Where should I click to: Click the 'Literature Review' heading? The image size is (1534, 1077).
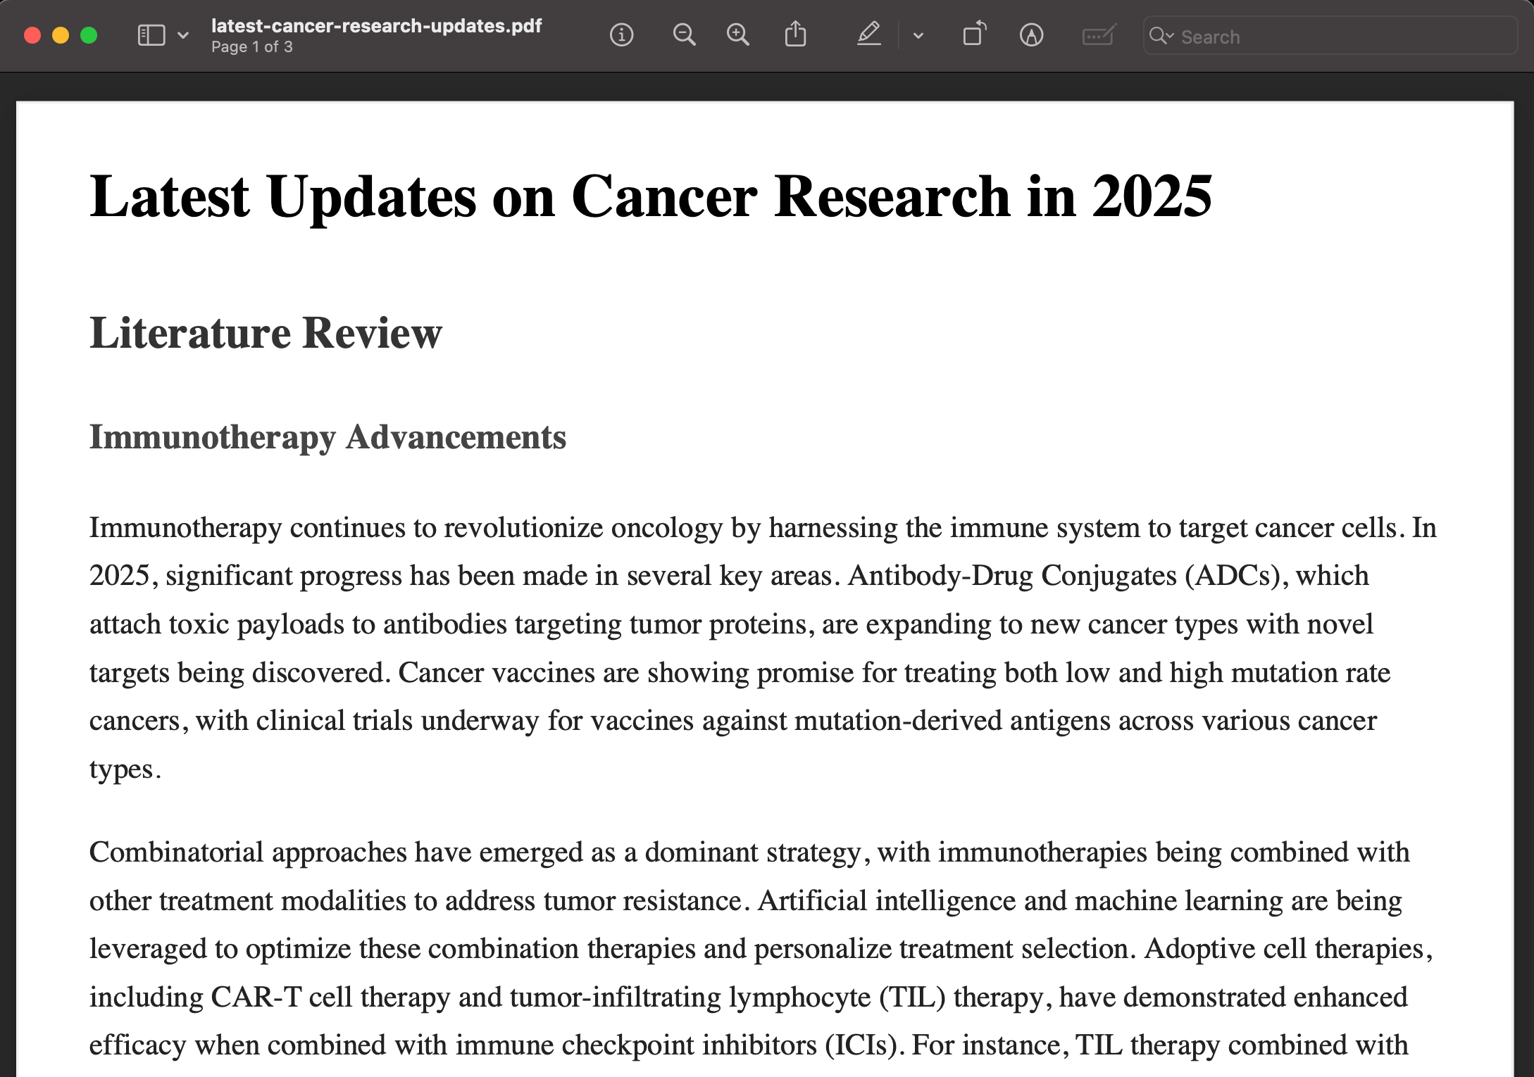(266, 332)
